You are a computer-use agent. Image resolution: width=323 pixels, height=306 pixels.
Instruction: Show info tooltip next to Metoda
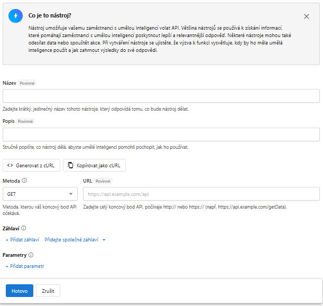pos(25,181)
